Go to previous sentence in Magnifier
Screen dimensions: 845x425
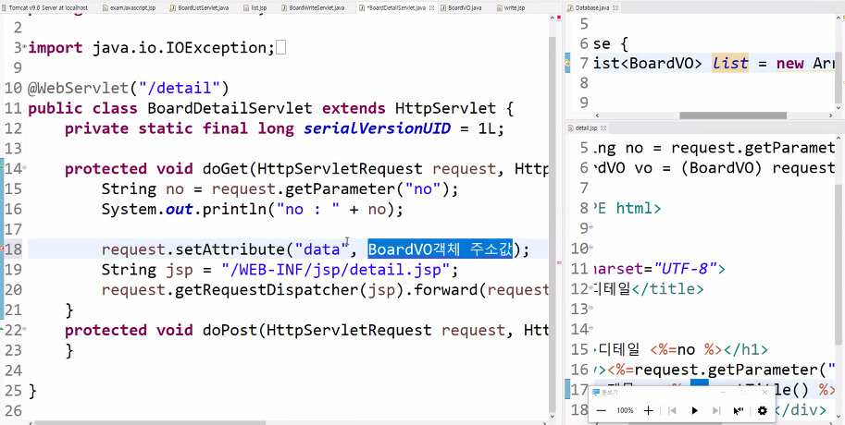(x=672, y=410)
